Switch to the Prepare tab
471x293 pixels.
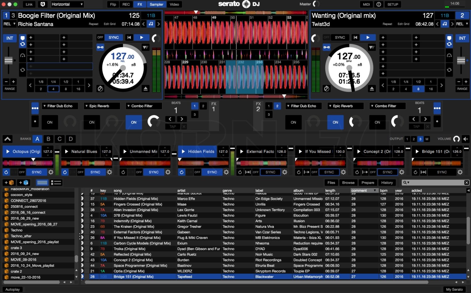click(x=367, y=182)
